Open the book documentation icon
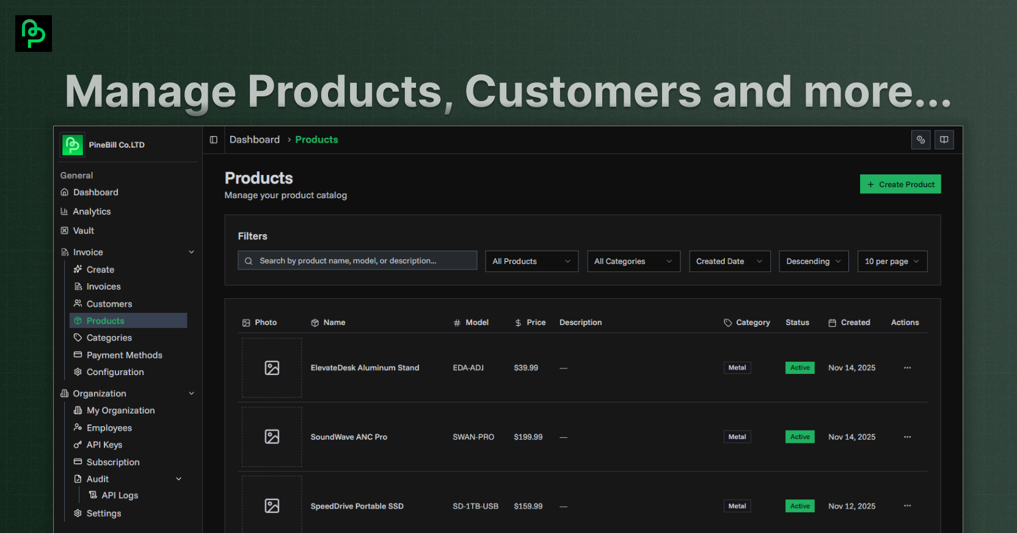This screenshot has height=533, width=1017. [944, 140]
